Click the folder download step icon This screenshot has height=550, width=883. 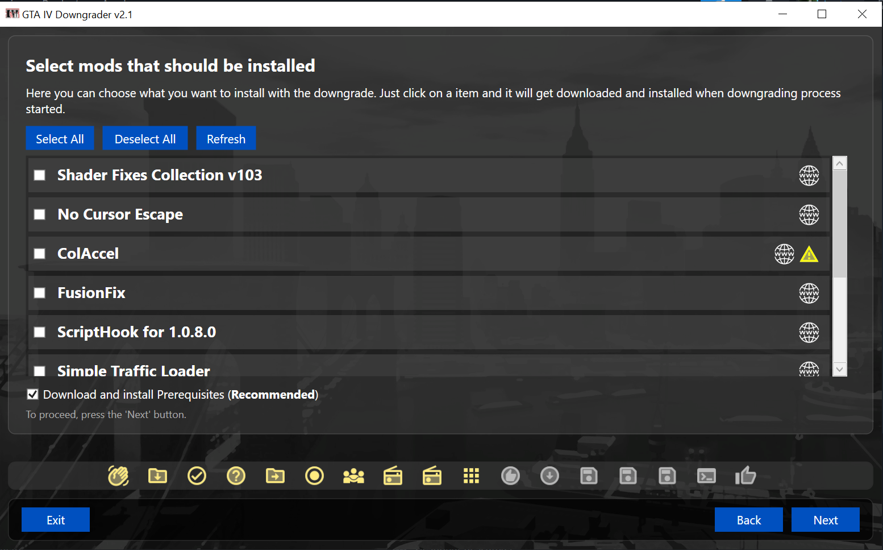point(157,475)
